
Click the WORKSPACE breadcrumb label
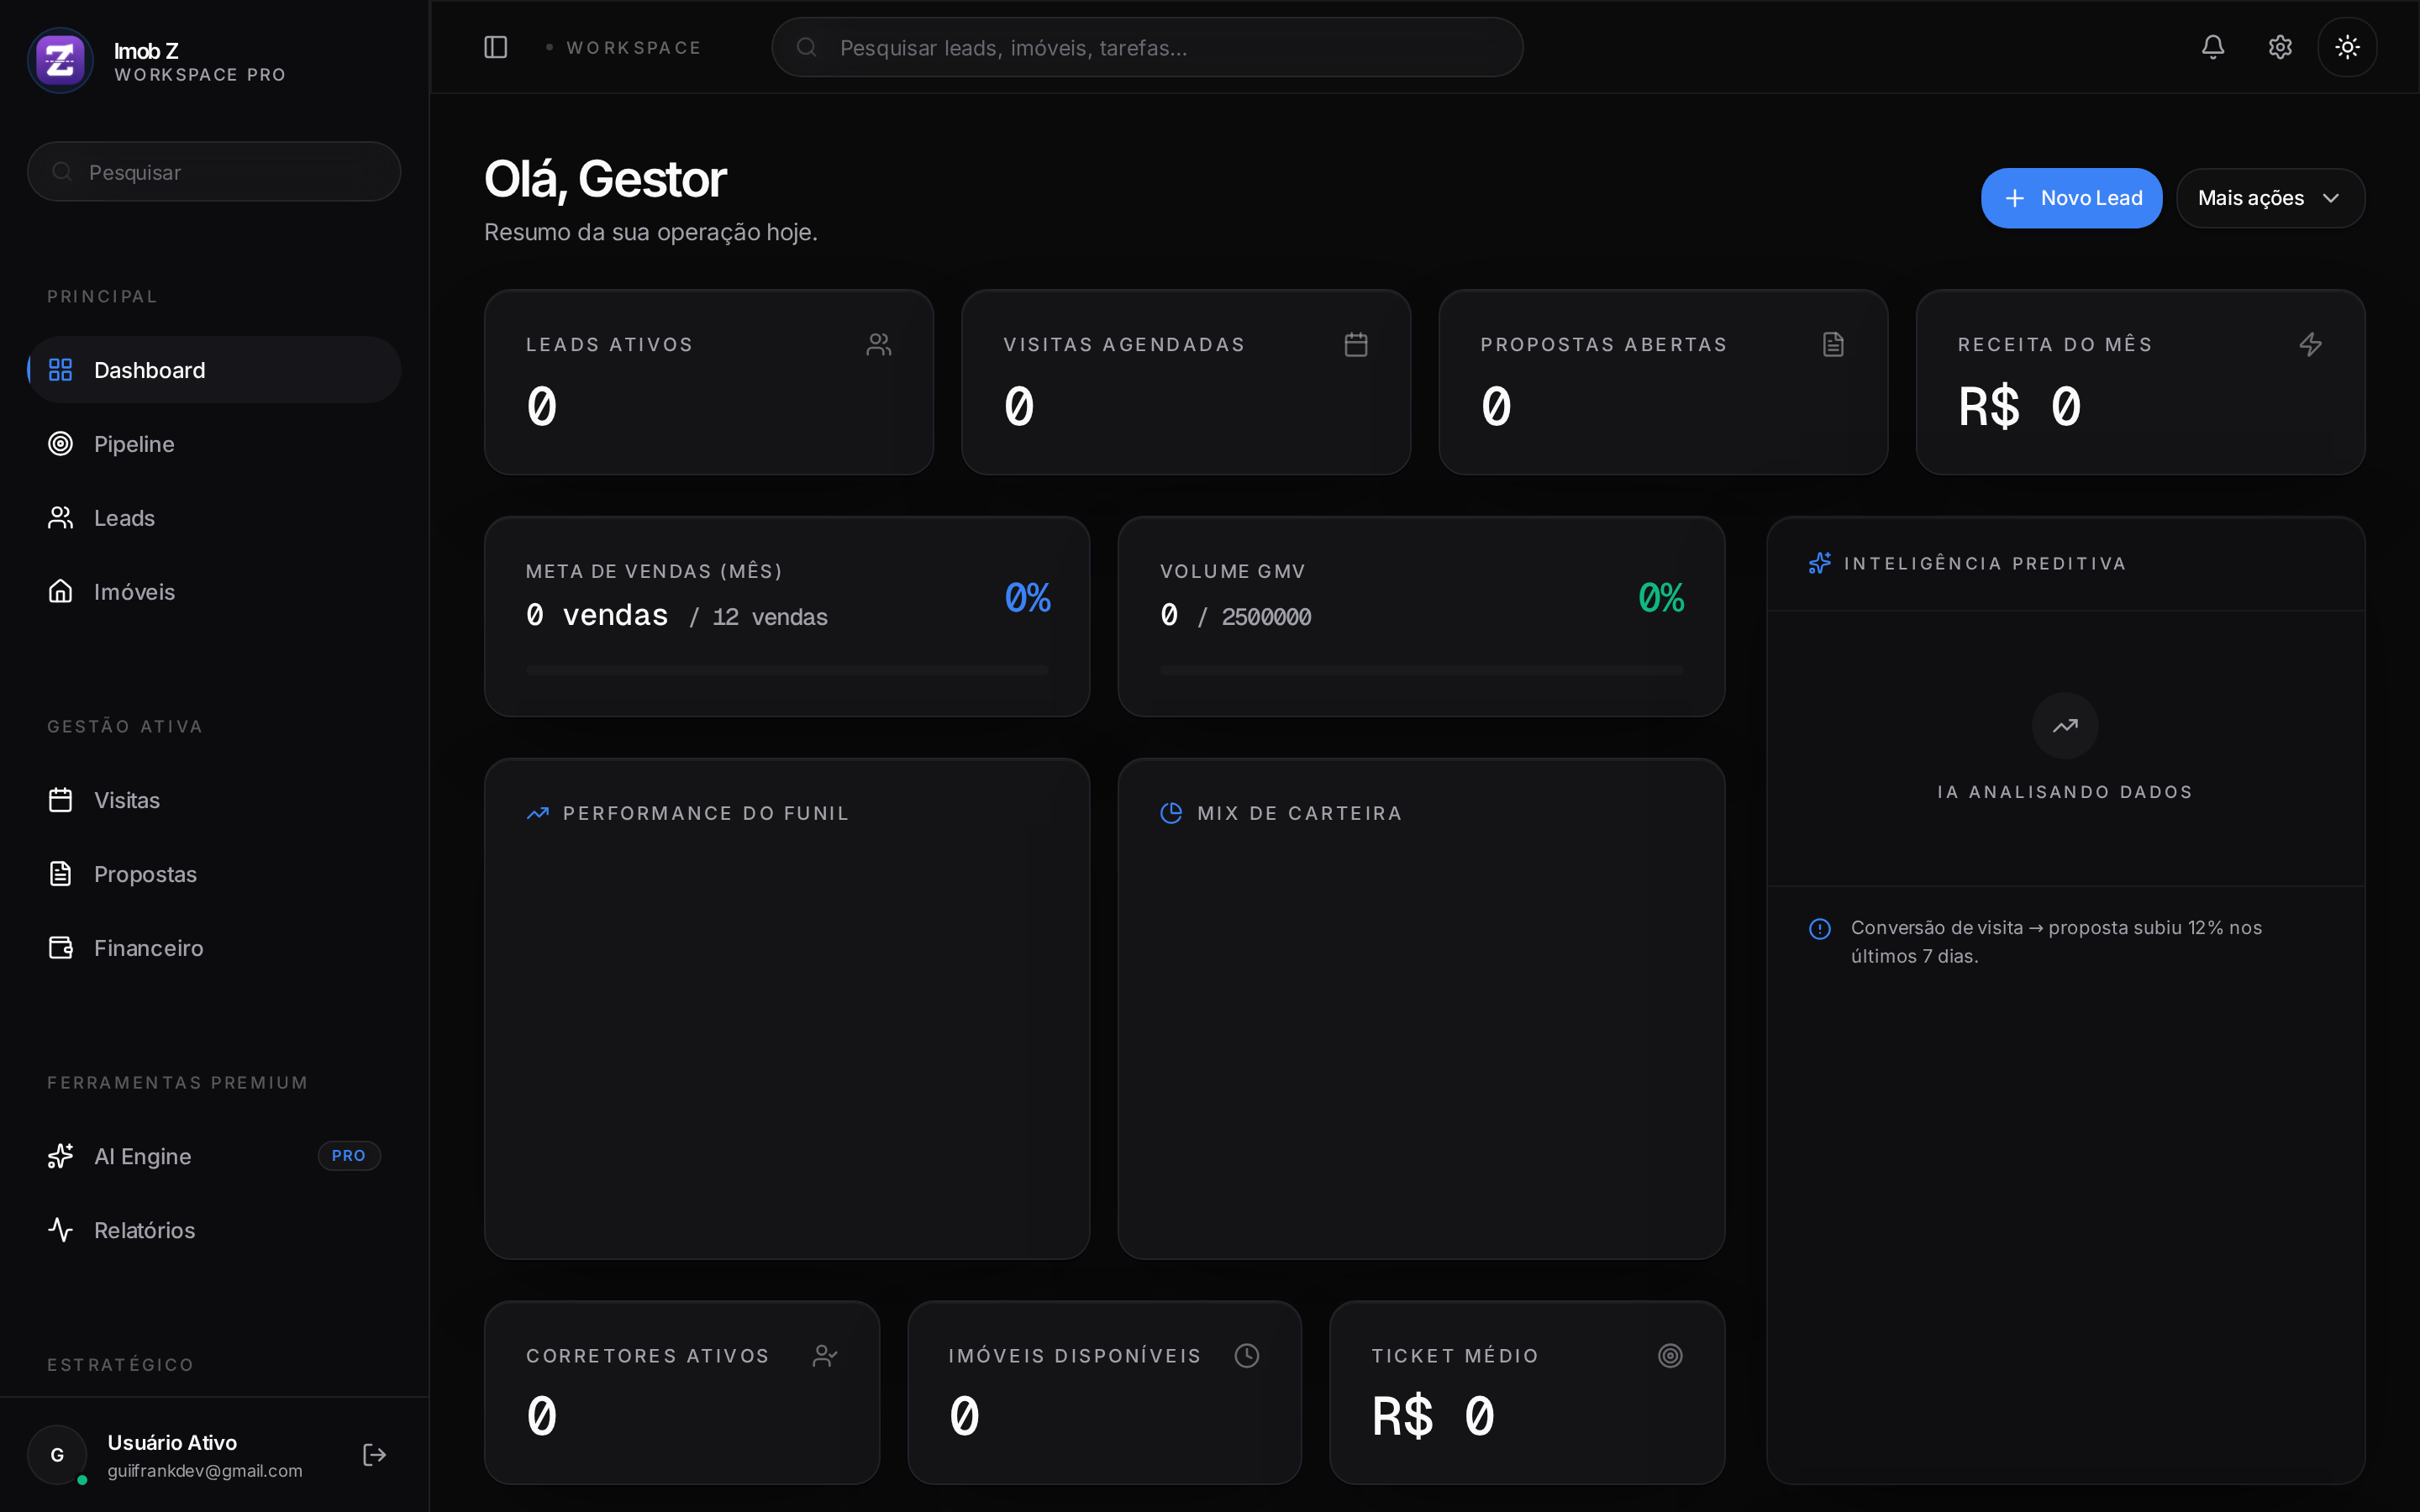[634, 47]
